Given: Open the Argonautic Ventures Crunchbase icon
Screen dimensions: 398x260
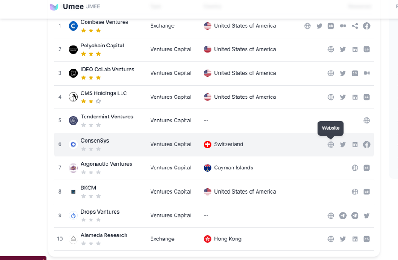Looking at the screenshot, I should tap(367, 168).
